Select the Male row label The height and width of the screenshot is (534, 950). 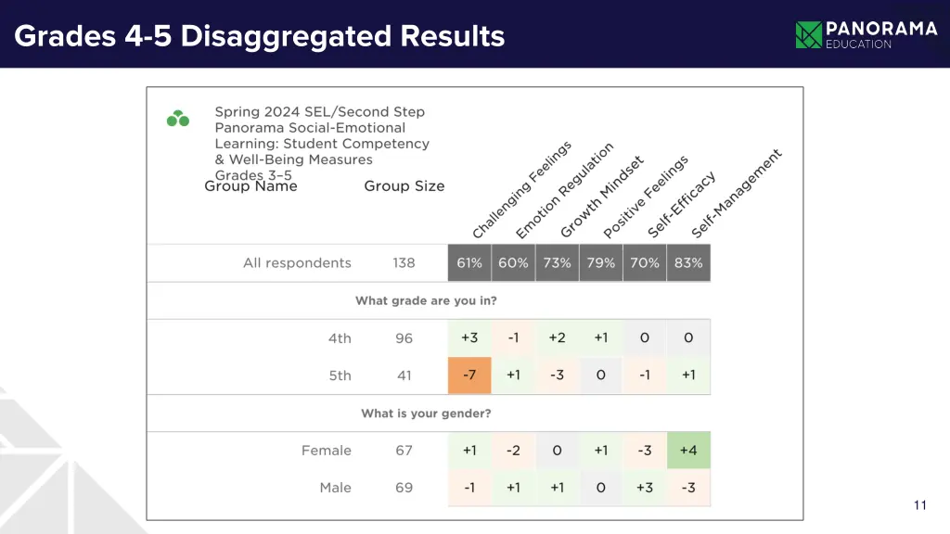tap(336, 488)
